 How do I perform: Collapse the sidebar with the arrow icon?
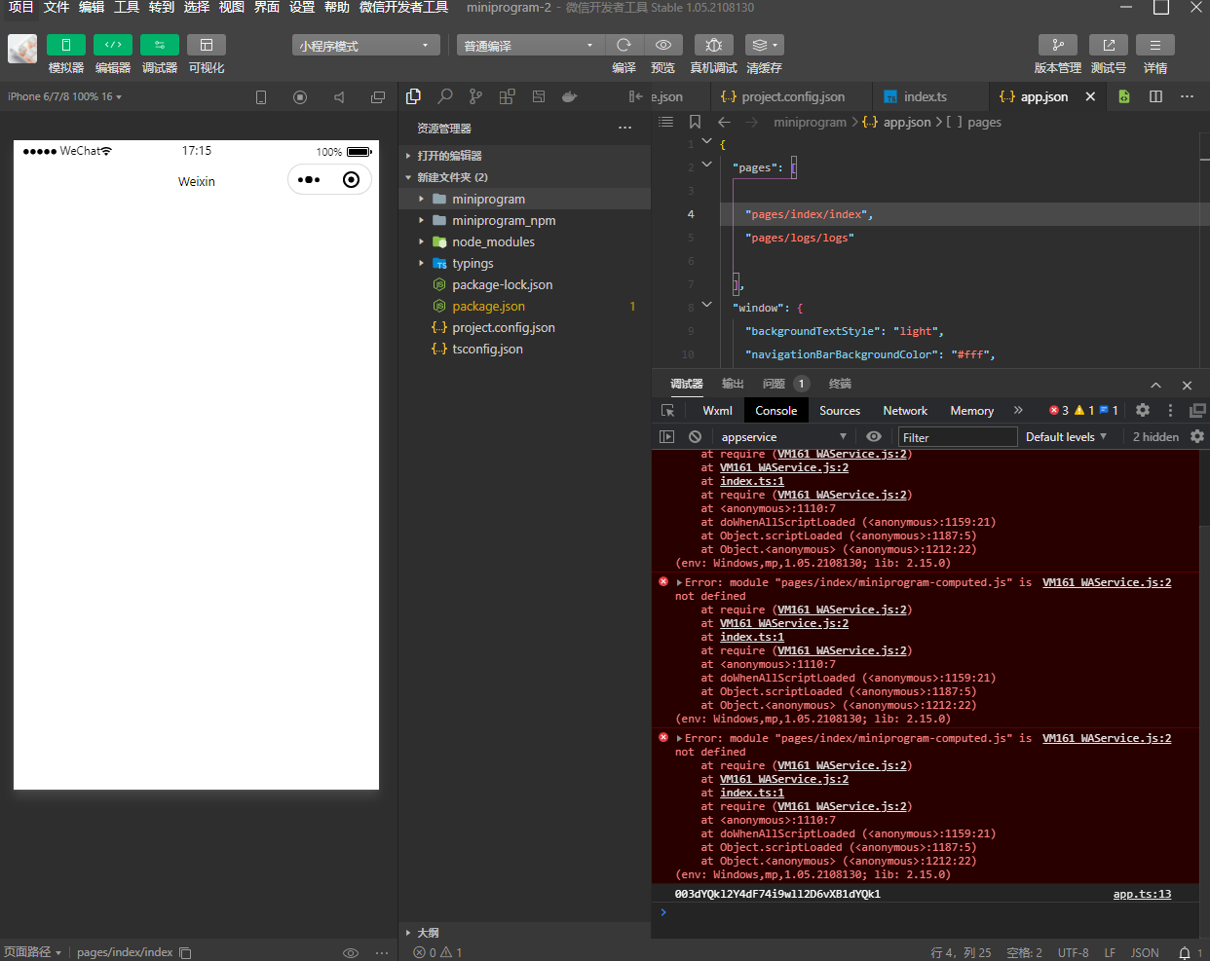point(635,96)
